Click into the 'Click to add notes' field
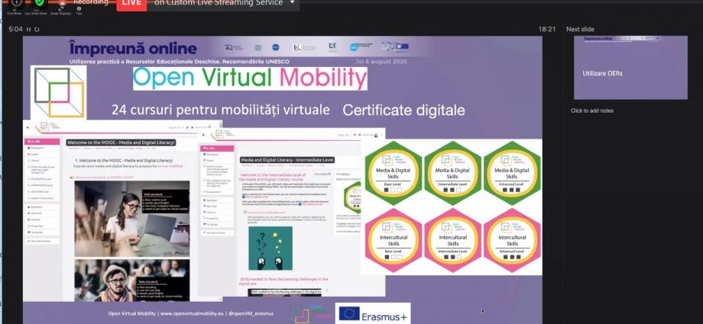The height and width of the screenshot is (324, 703). tap(591, 111)
